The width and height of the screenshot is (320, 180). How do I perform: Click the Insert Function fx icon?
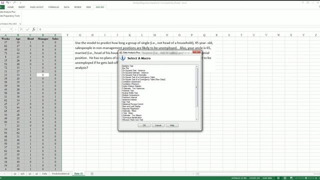pyautogui.click(x=33, y=29)
